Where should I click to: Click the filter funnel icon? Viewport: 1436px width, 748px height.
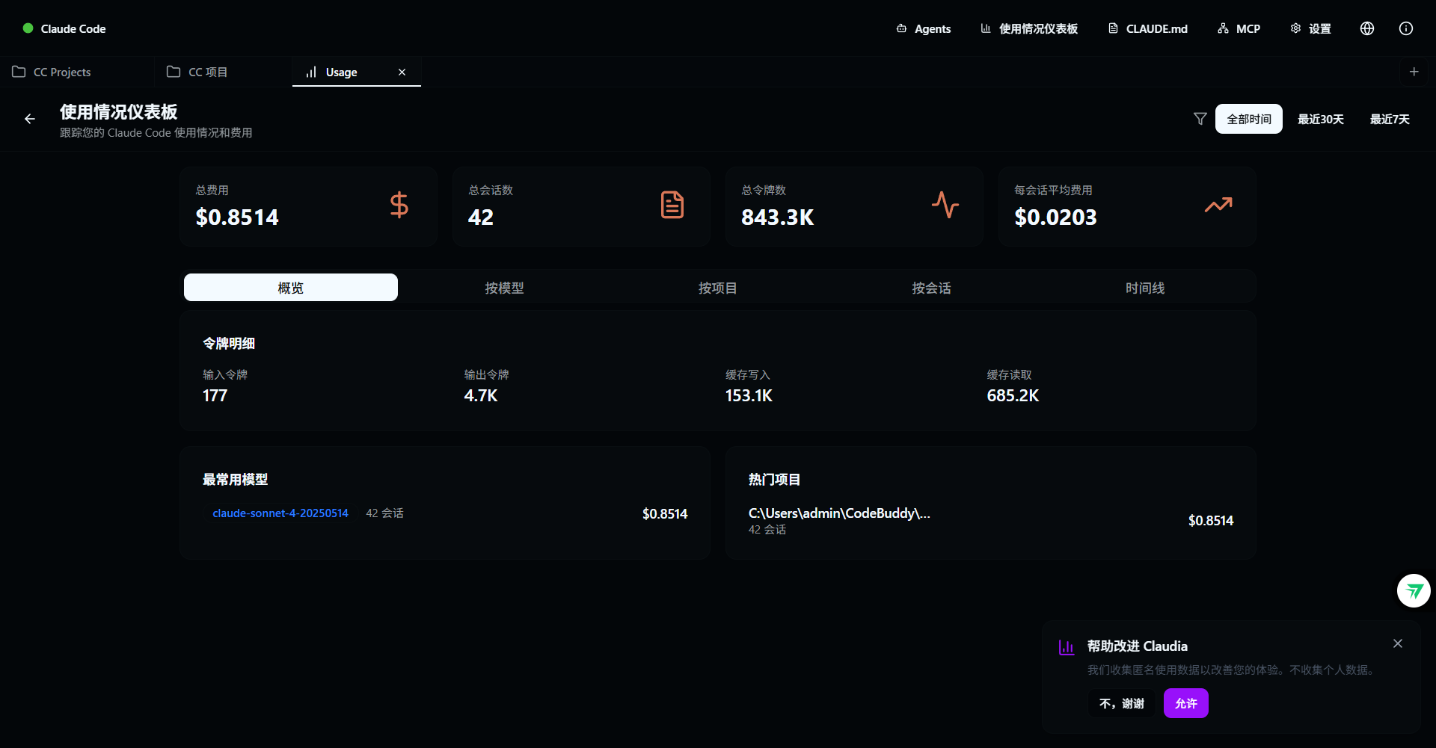[x=1200, y=119]
